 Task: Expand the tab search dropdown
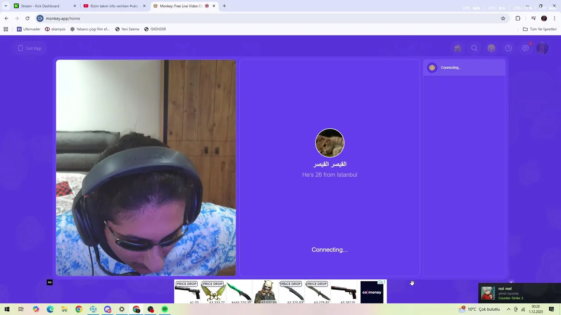6,6
